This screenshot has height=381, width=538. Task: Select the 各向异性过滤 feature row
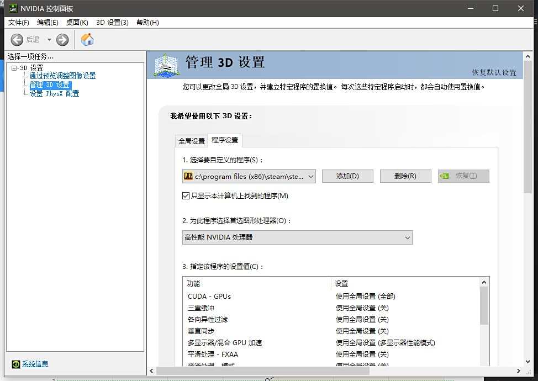[331, 320]
